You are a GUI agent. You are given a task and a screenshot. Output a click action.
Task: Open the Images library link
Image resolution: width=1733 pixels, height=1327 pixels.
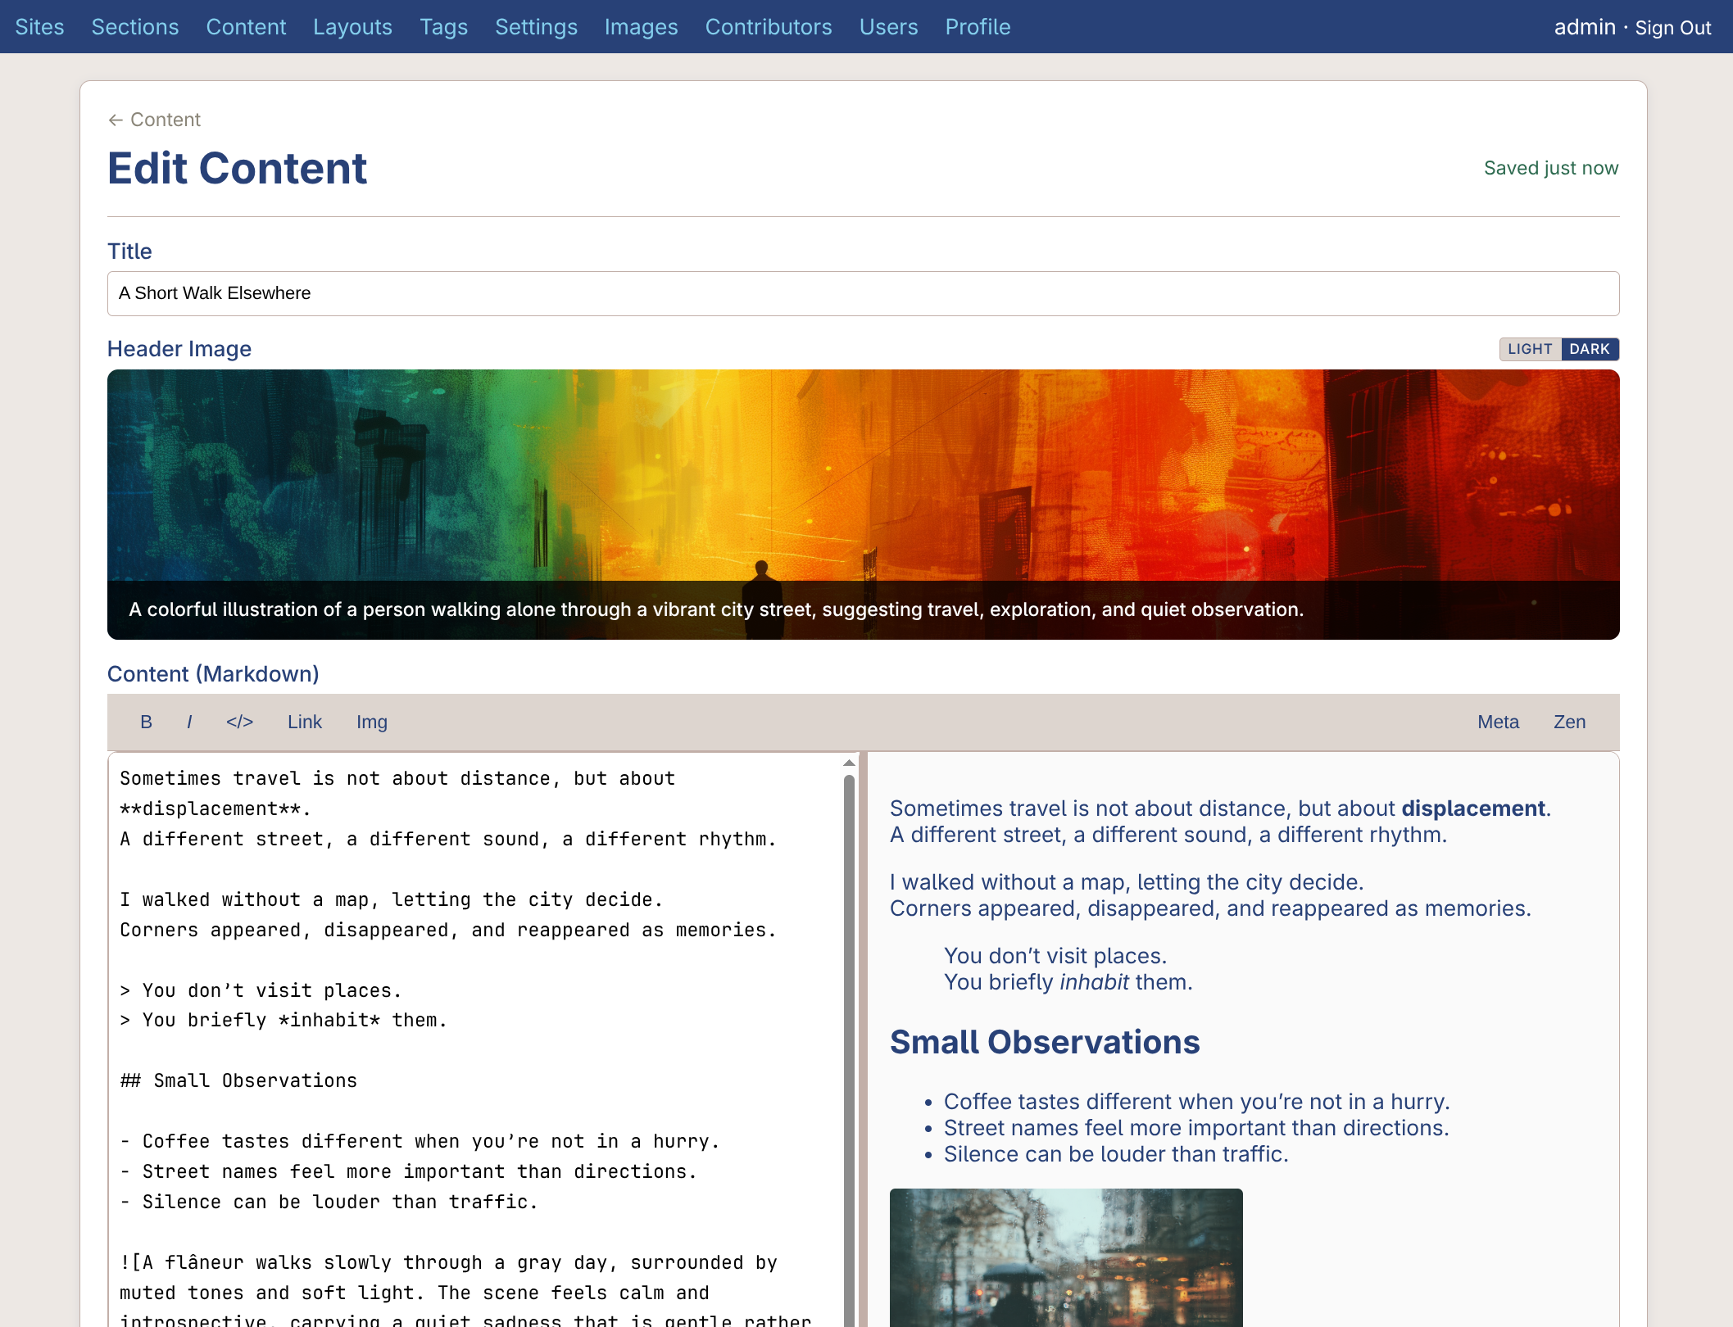coord(641,27)
